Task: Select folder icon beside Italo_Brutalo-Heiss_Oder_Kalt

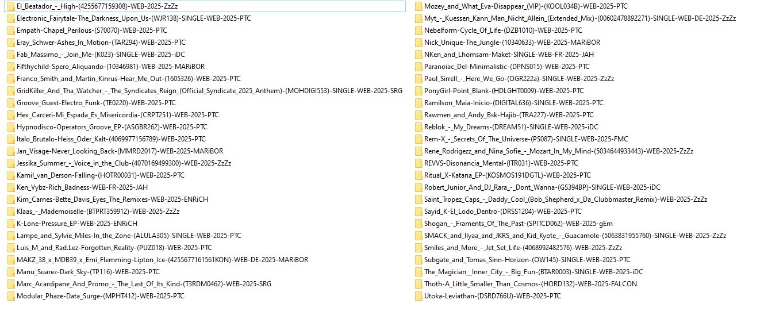Action: point(11,139)
